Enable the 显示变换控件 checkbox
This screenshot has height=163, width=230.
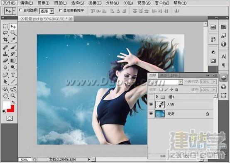point(61,10)
